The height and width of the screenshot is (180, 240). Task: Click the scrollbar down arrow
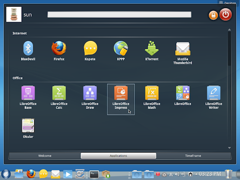[229, 148]
